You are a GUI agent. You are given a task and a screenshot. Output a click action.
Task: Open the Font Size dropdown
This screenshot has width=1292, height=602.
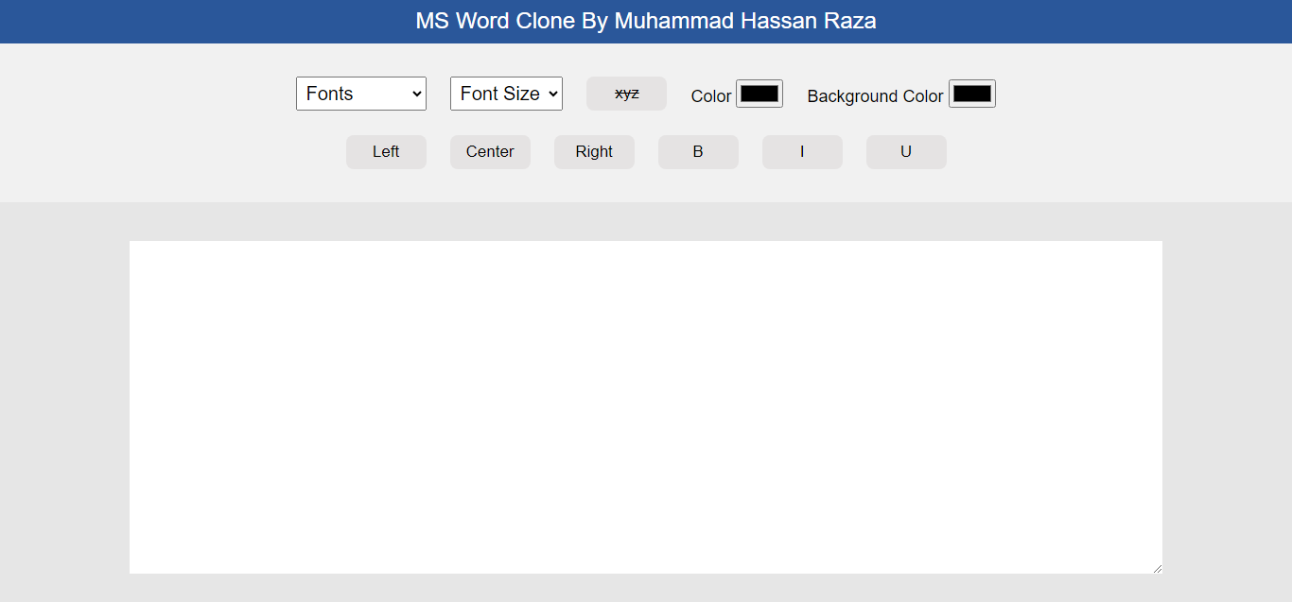point(505,93)
